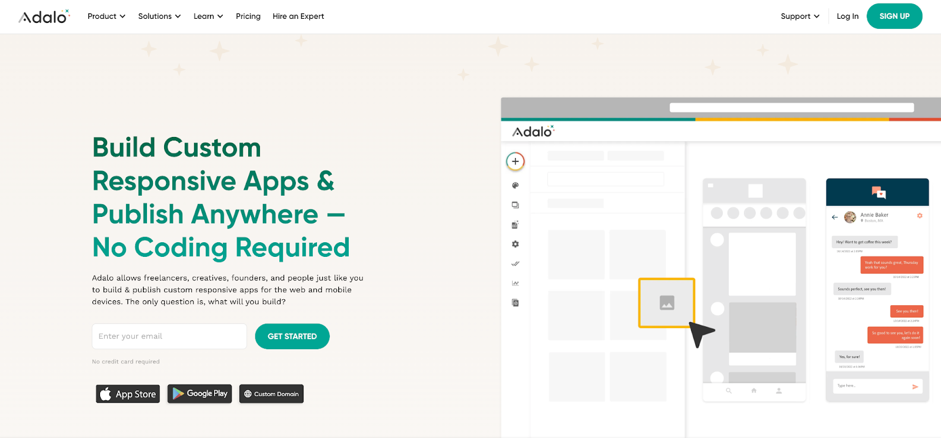Click the back arrow in chat mockup
The width and height of the screenshot is (941, 438).
[x=835, y=218]
